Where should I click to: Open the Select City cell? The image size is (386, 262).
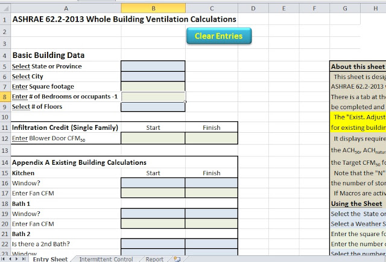click(153, 77)
